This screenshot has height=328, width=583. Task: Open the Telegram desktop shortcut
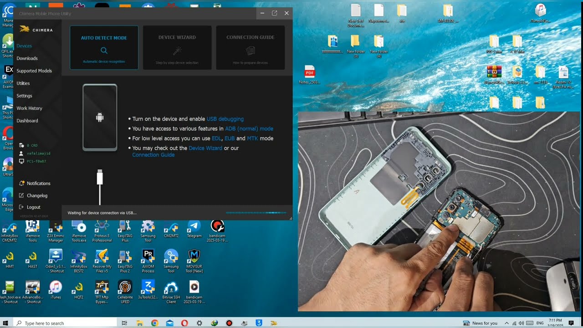point(194,231)
